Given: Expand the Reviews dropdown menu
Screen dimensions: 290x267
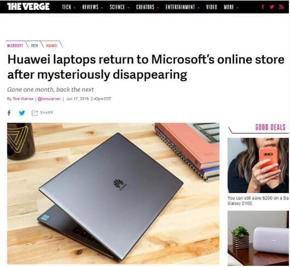Looking at the screenshot, I should pos(92,7).
